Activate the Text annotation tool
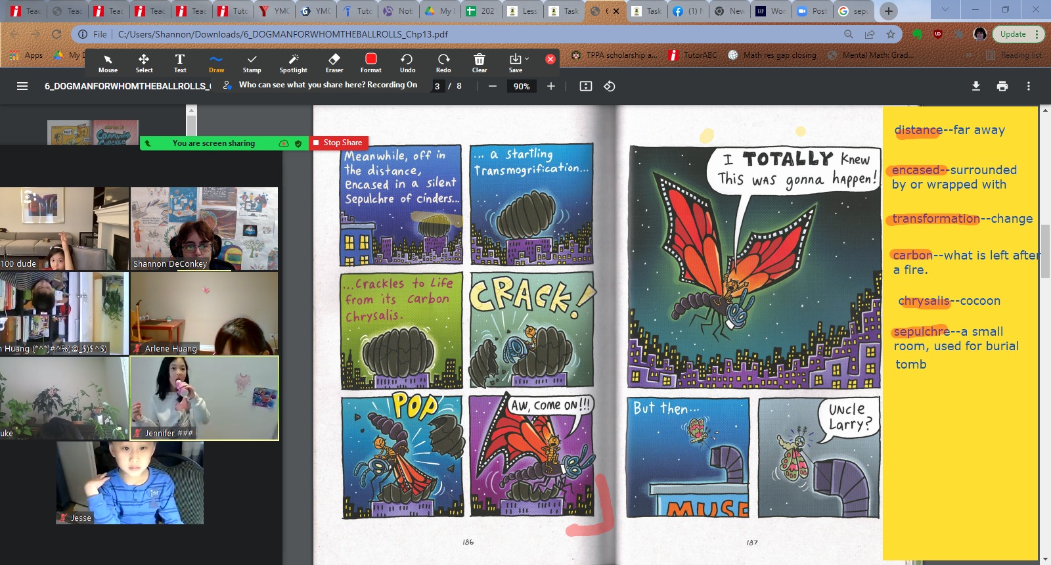The image size is (1051, 565). tap(180, 63)
